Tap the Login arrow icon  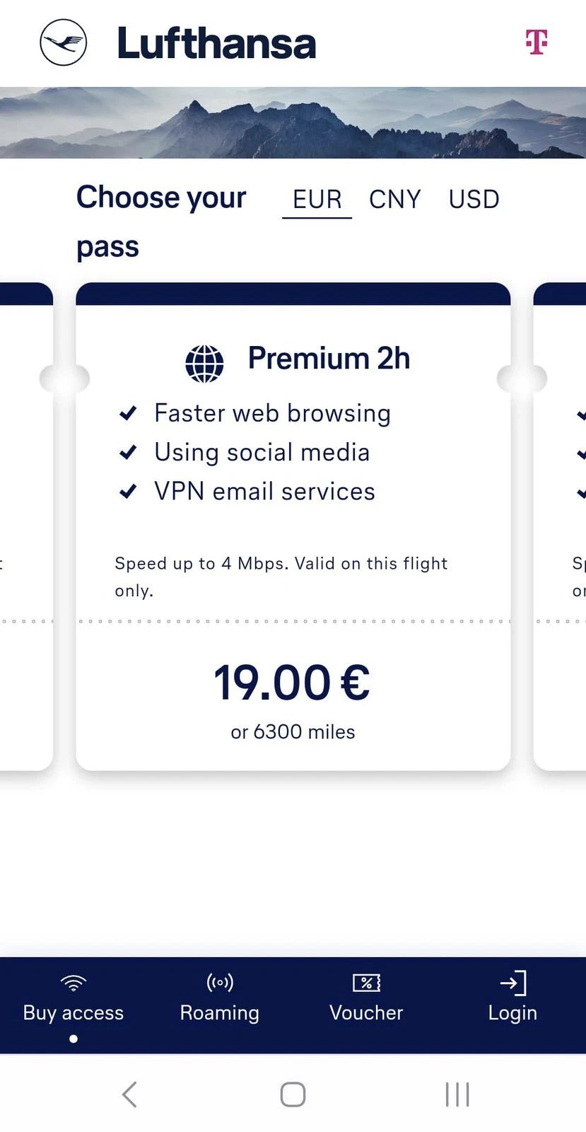(513, 983)
